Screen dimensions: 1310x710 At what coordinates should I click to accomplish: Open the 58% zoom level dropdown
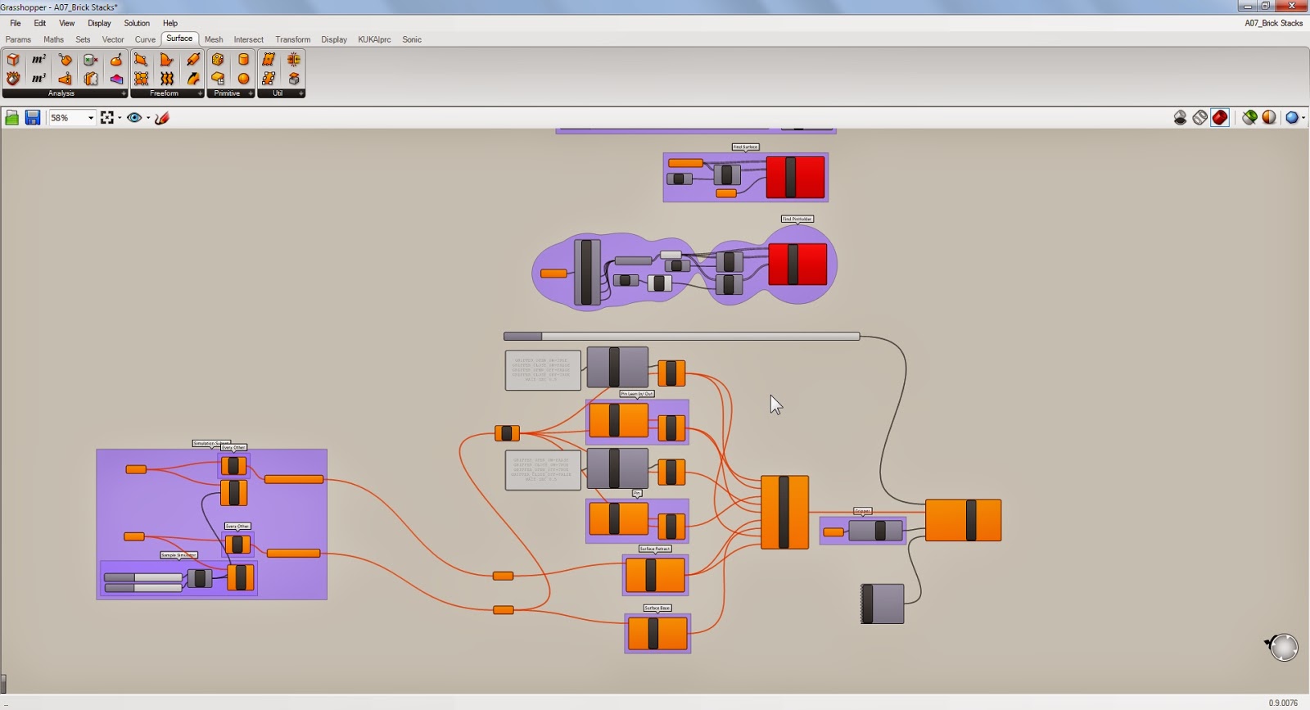[x=90, y=118]
